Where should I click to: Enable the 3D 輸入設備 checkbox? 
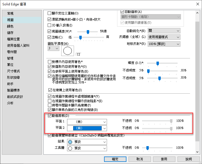[49, 25]
